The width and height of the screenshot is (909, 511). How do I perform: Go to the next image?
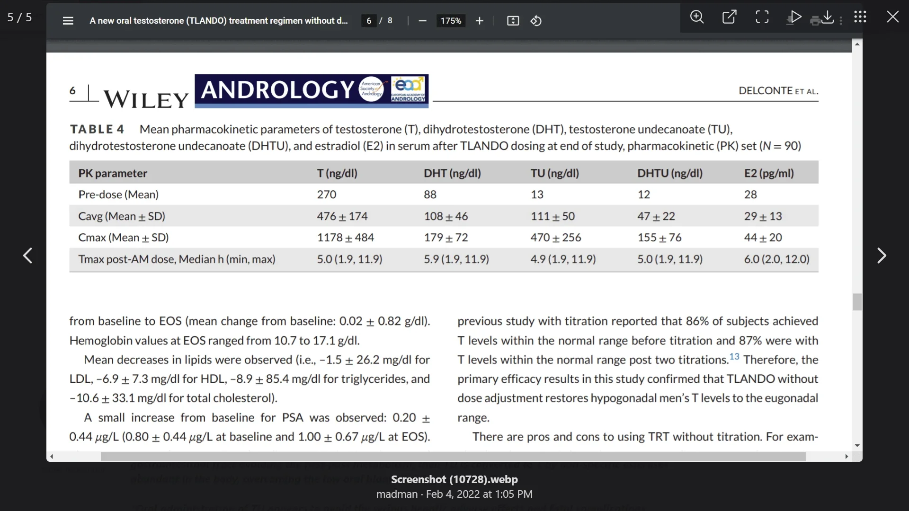click(881, 255)
